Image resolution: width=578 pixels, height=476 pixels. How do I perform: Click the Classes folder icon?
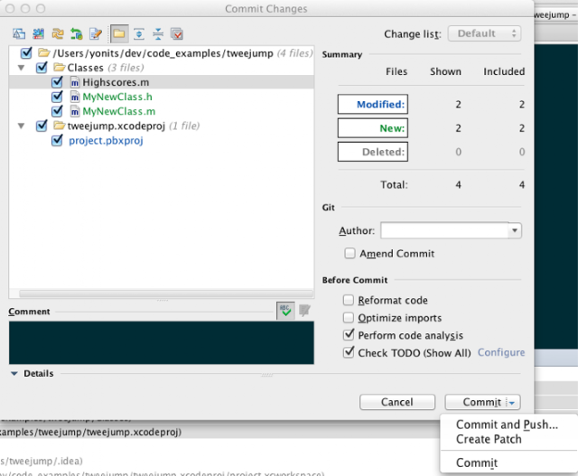tap(59, 67)
